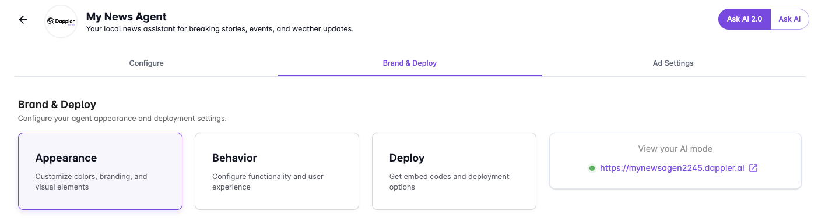
Task: Click the 'View your AI mode' label
Action: pyautogui.click(x=675, y=149)
